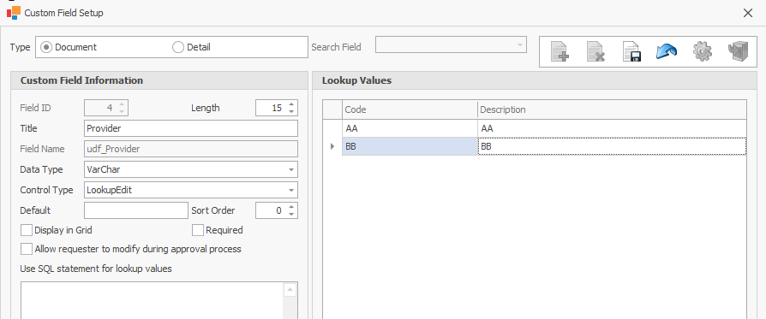Screen dimensions: 766x319
Task: Decrease the Sort Order stepper value
Action: pos(291,214)
